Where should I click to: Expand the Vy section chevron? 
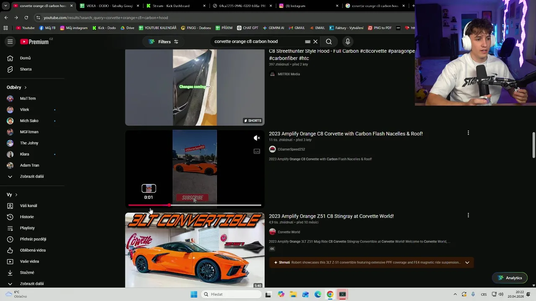point(16,195)
